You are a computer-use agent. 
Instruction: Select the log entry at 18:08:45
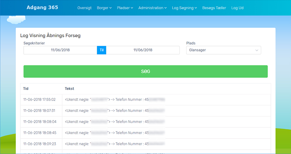[x=39, y=133]
